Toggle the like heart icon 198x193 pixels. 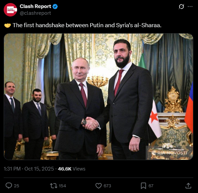click(x=98, y=186)
